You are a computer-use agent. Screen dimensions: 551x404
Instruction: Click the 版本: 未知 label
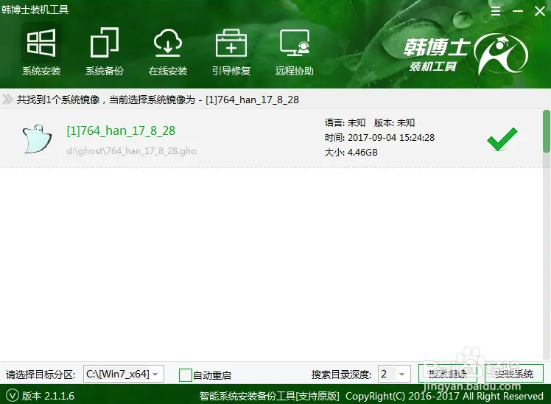pos(394,122)
